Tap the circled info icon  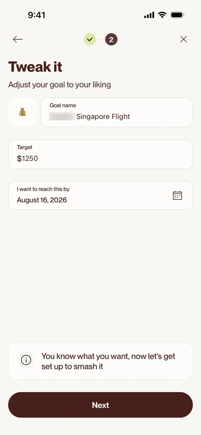pos(26,361)
